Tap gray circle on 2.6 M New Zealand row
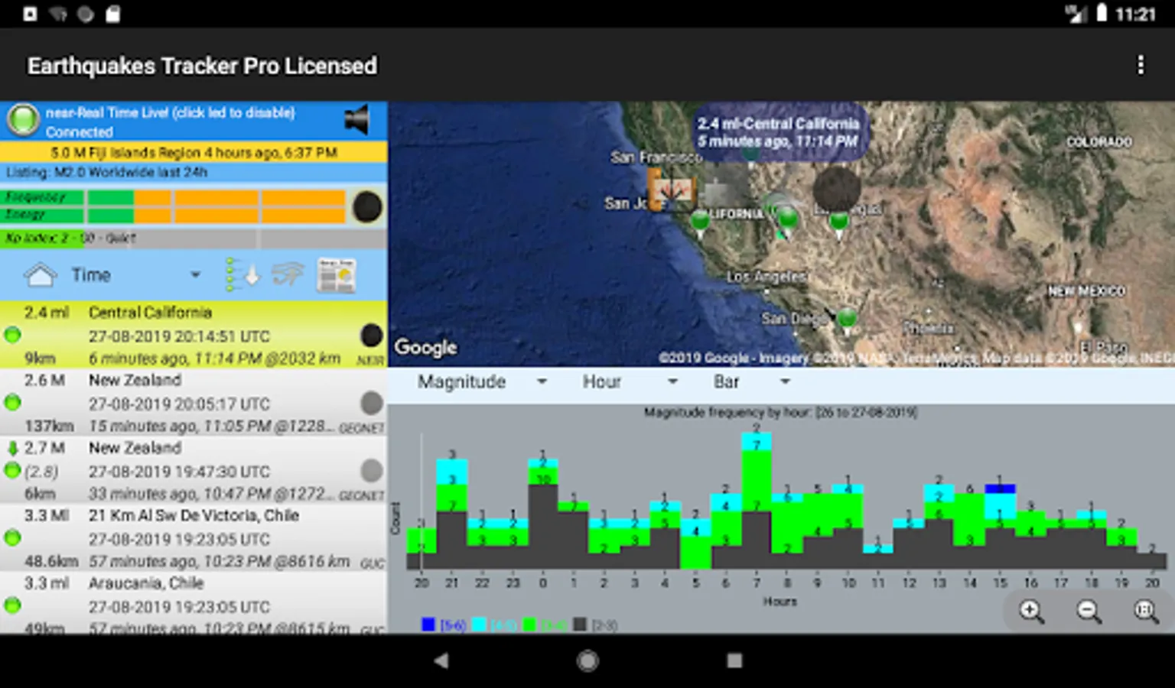The image size is (1175, 688). (371, 403)
